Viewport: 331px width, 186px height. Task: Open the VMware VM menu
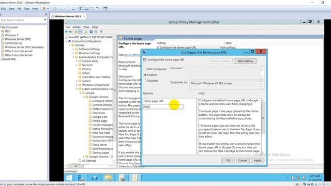(19, 9)
